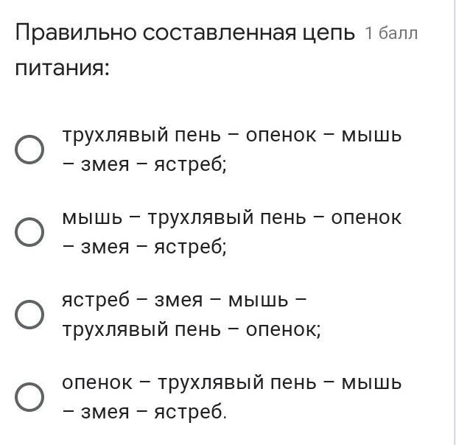Click the line 'трухлявый пень – опенок;' in third option
This screenshot has height=445, width=456.
point(192,330)
